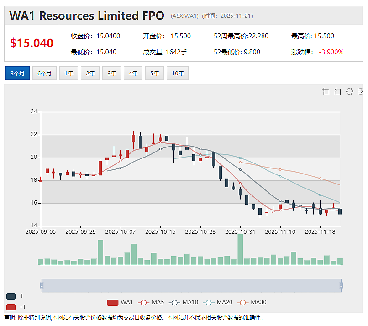Click the 最低价: 15.040 value
Viewport: 368px width, 326px height.
point(94,52)
